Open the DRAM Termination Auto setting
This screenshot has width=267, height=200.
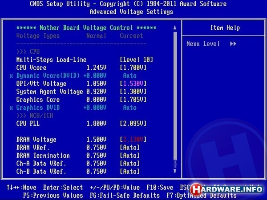pos(129,156)
